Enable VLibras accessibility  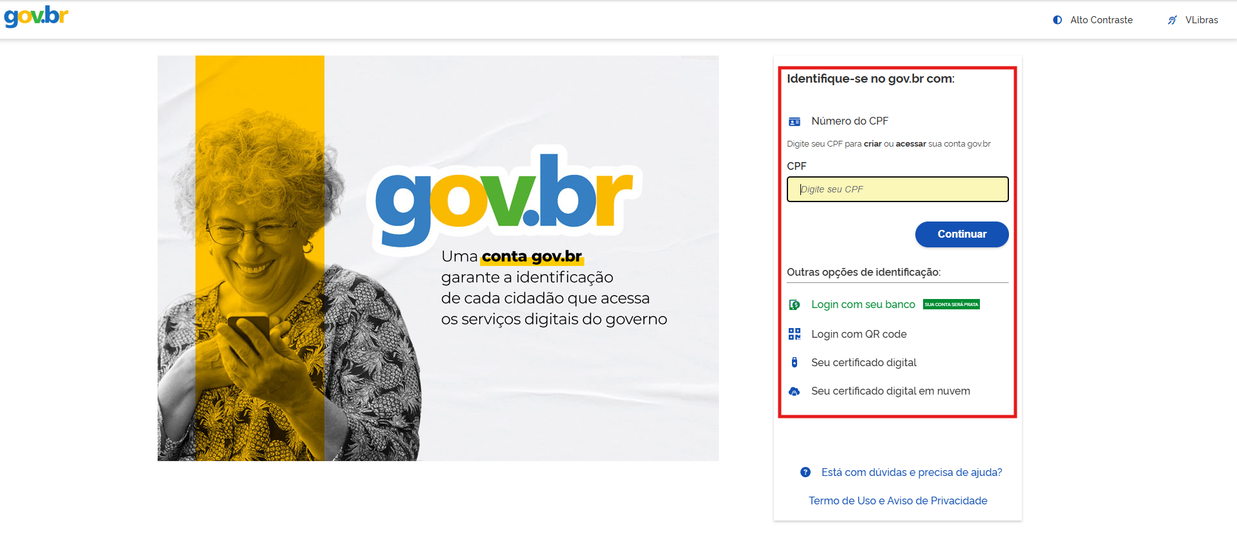[x=1193, y=20]
